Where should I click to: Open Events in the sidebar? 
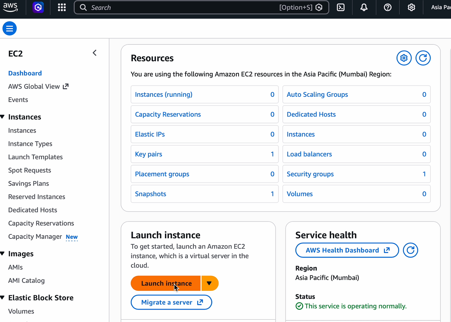coord(18,100)
